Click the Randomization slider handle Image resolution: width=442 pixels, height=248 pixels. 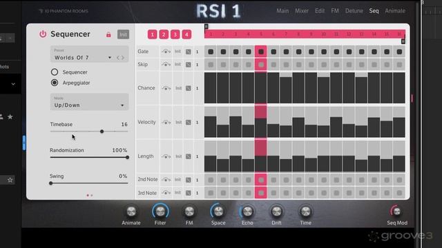(127, 157)
